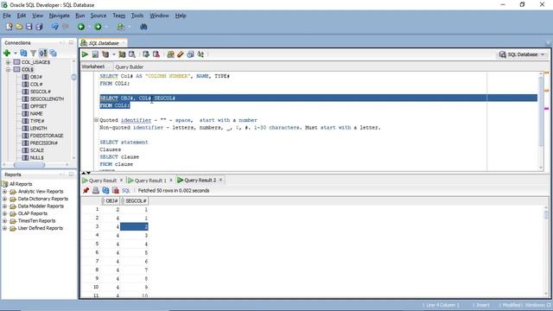Click the SQL link in result toolbar

(126, 190)
